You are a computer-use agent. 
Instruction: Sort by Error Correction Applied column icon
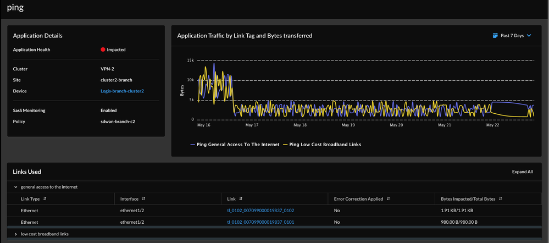click(x=388, y=198)
